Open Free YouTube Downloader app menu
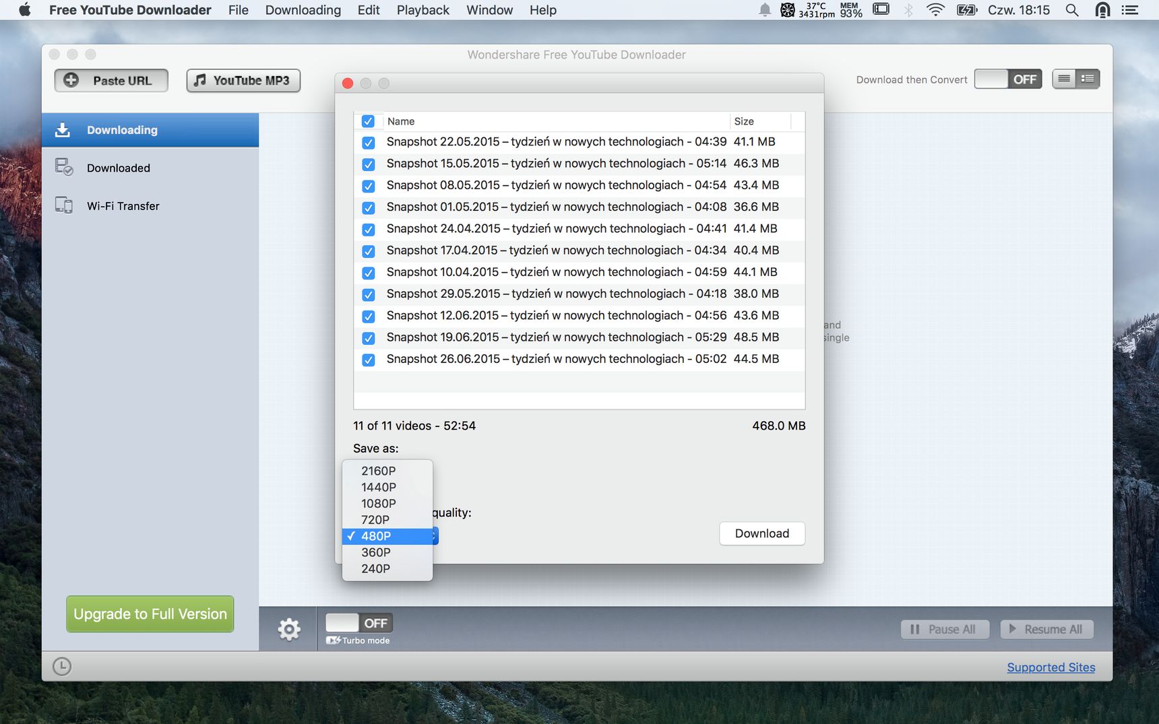The height and width of the screenshot is (724, 1159). pyautogui.click(x=130, y=10)
